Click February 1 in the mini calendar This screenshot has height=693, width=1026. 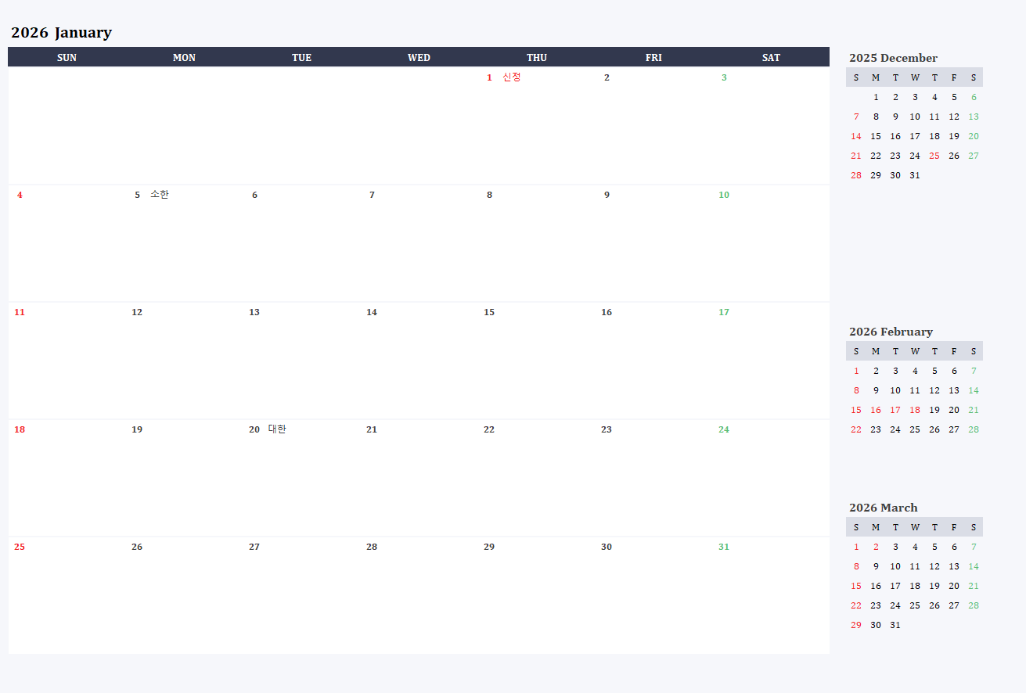856,371
